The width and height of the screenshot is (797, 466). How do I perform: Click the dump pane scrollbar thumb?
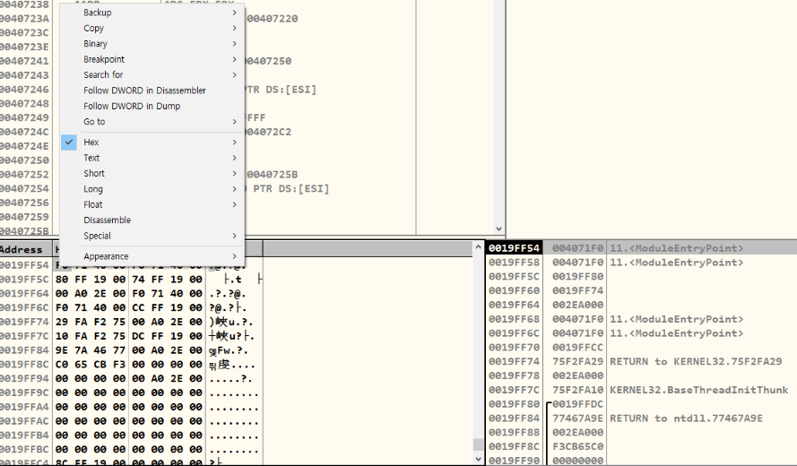(x=478, y=444)
